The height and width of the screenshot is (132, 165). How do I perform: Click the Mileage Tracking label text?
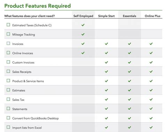coord(24,35)
